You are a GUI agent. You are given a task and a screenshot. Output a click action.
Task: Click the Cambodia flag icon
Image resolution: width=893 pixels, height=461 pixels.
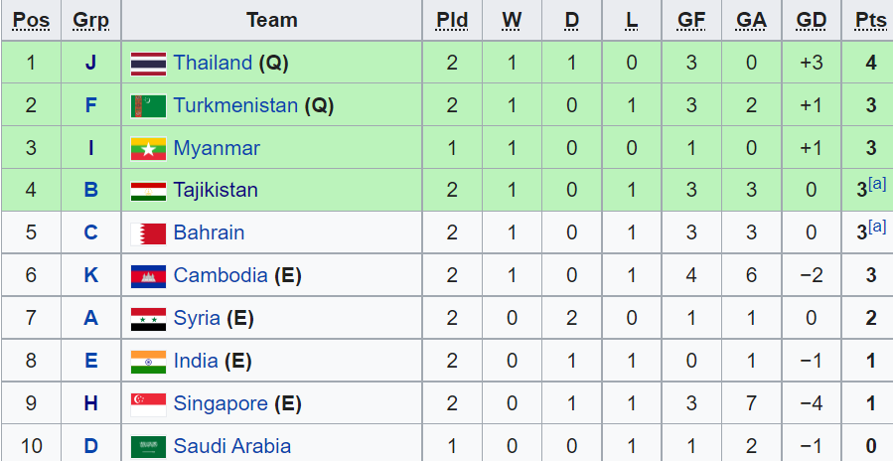(x=148, y=276)
